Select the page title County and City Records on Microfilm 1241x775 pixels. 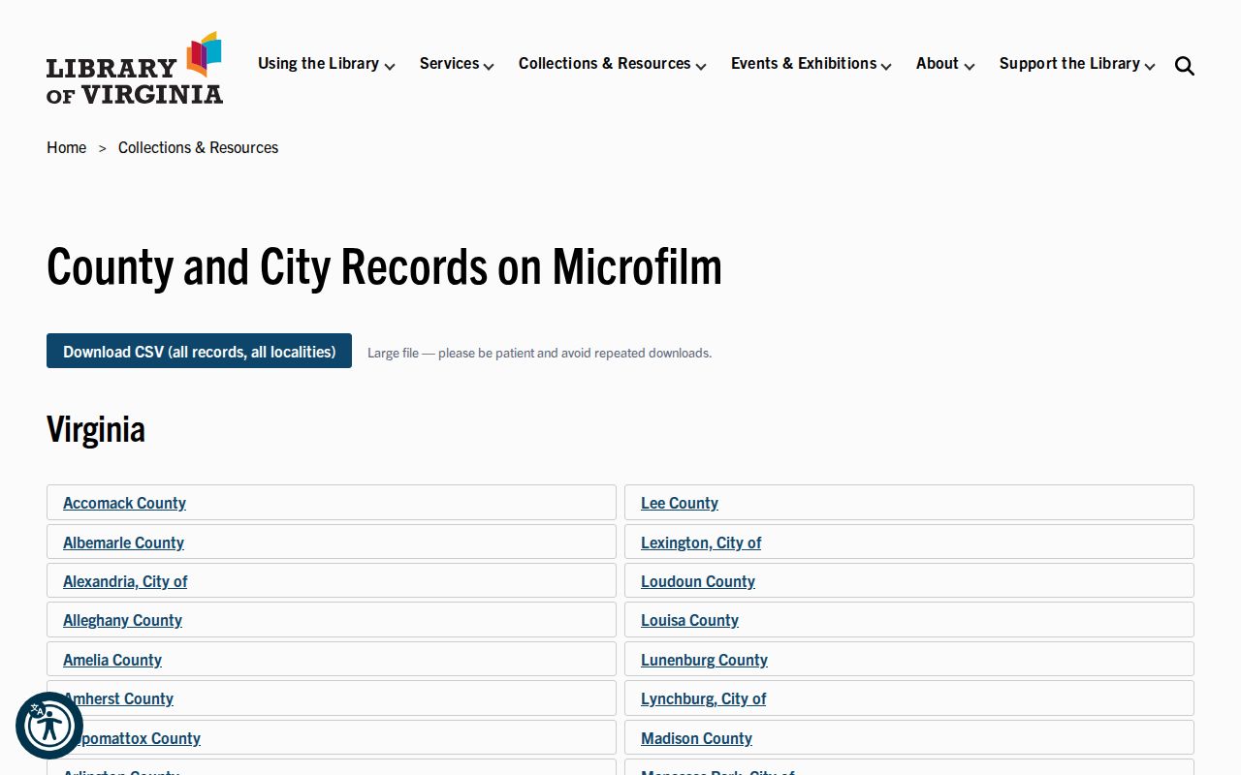pos(384,266)
